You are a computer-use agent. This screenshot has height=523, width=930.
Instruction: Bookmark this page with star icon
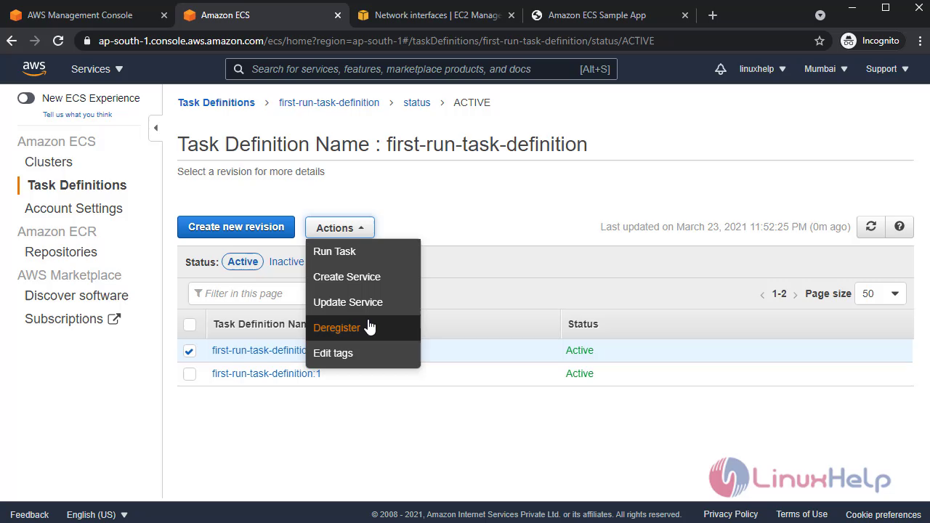pyautogui.click(x=820, y=41)
